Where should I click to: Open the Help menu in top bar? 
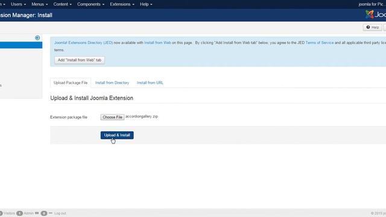tap(146, 4)
